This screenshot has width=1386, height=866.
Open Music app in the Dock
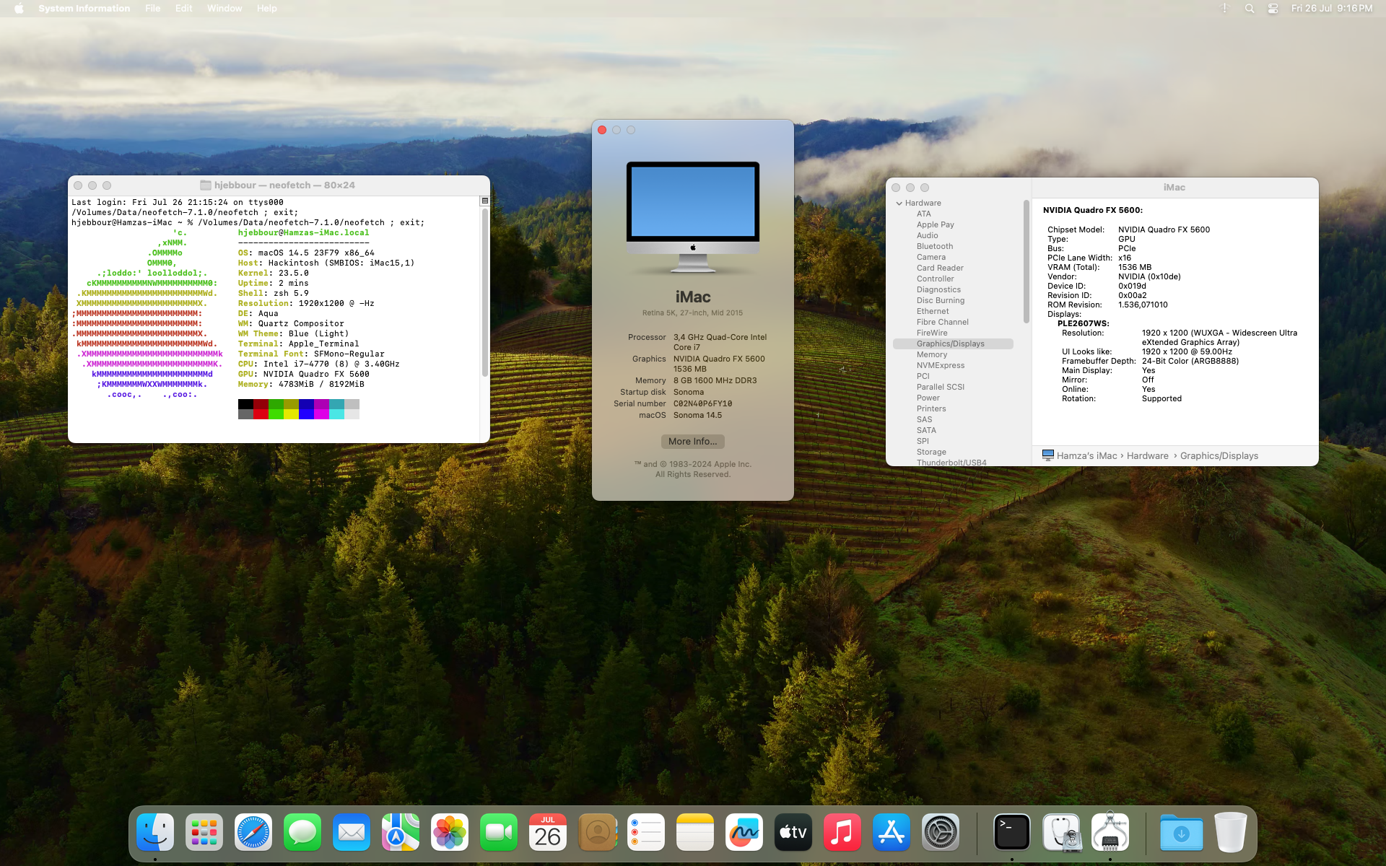pos(842,833)
